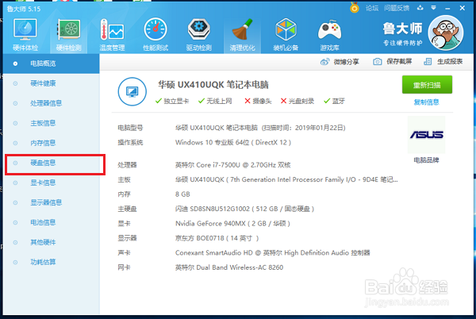
Task: Click the round computer monitor icon
Action: (132, 91)
